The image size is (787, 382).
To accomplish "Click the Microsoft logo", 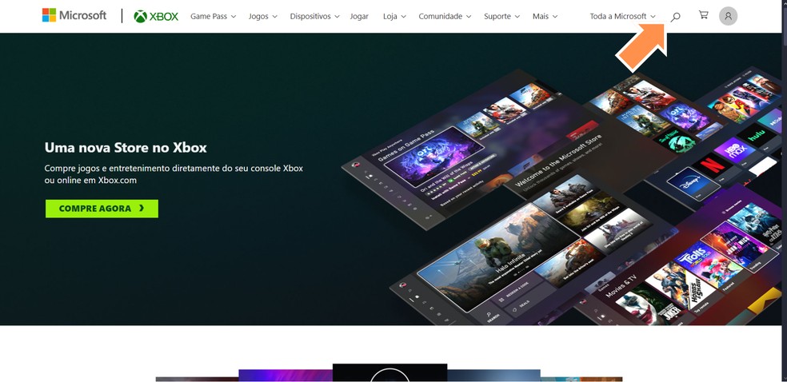I will click(74, 15).
